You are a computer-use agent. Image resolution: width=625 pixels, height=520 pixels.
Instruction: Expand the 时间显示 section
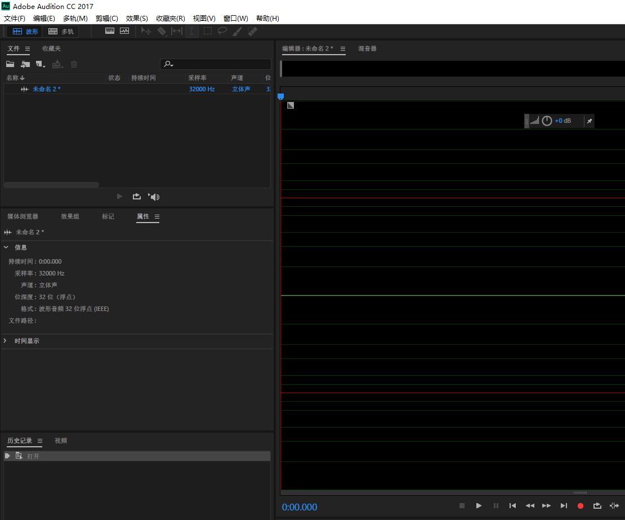pyautogui.click(x=6, y=341)
